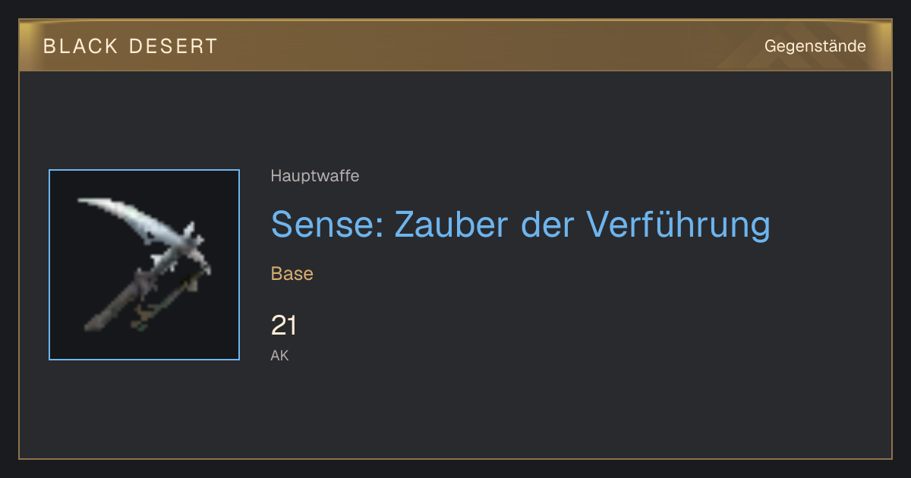Click the golden header banner
The image size is (911, 478).
[455, 46]
